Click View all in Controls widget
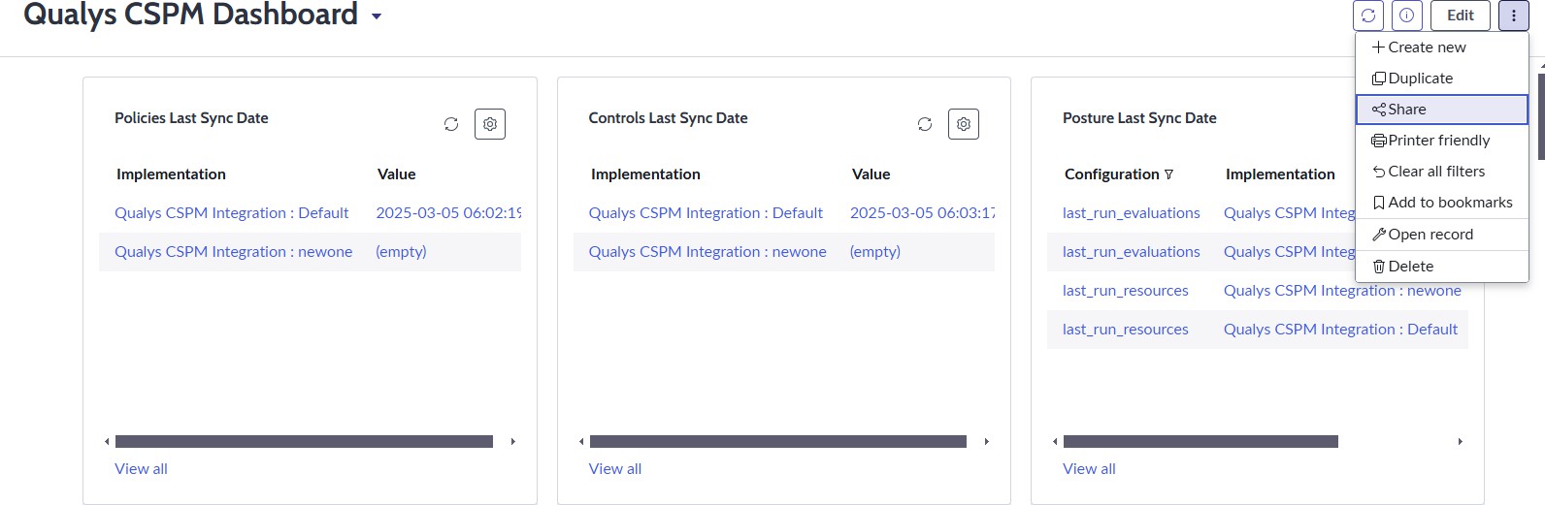This screenshot has width=1545, height=505. click(615, 469)
